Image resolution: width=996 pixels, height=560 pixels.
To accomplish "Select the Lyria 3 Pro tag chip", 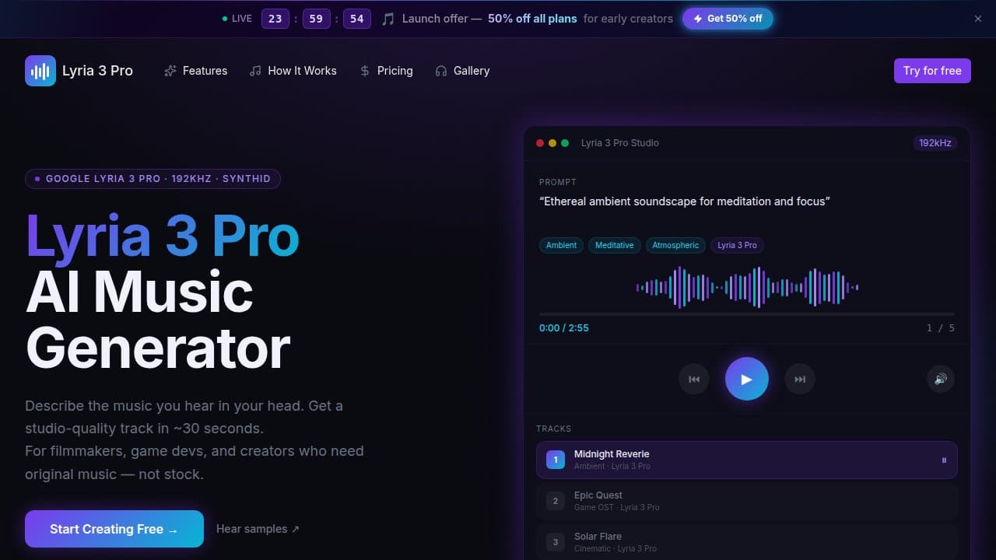I will (737, 245).
